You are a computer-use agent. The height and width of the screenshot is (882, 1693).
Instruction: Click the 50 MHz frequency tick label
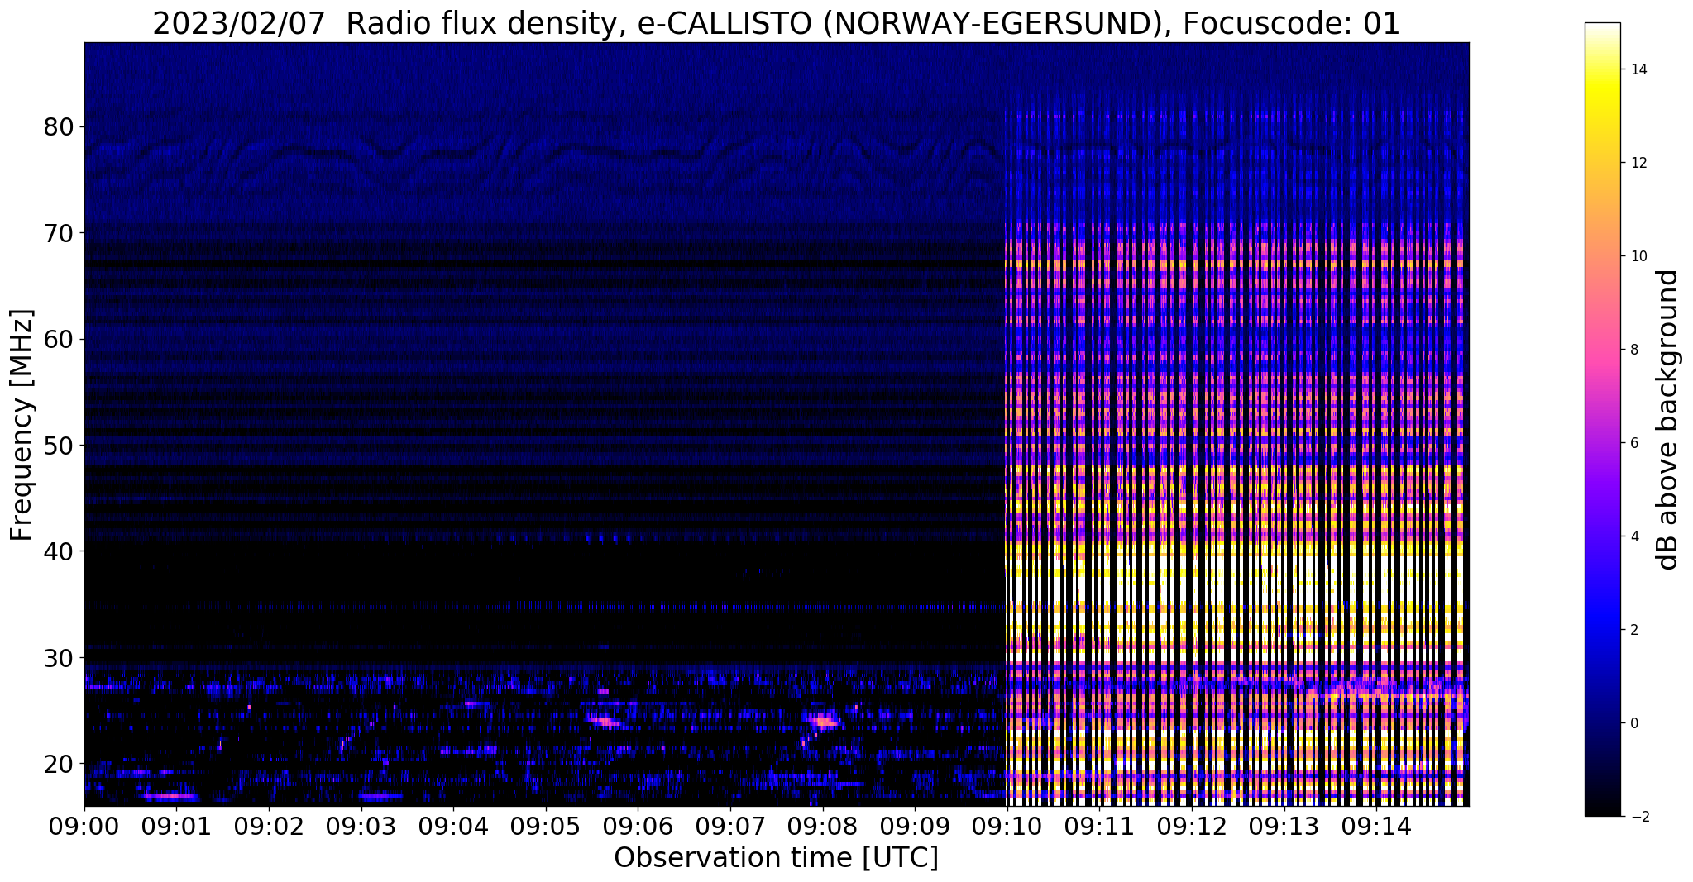58,446
